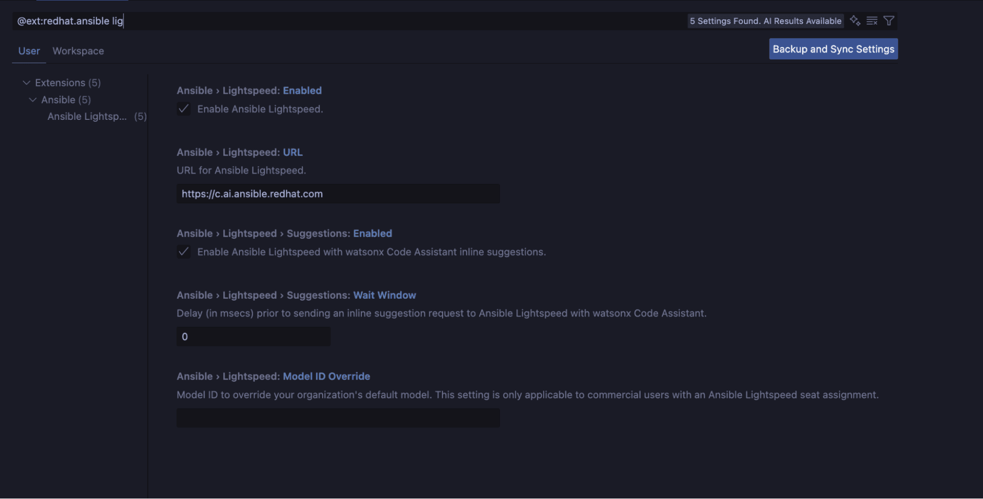Screen dimensions: 983x499
Task: Select the Suggestions: Wait Window heading
Action: pos(296,295)
